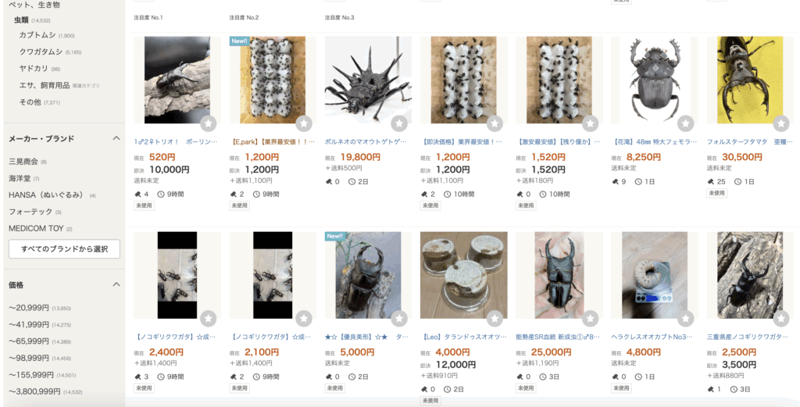
Task: Favorite the 8,250円 dung beetle listing
Action: point(686,123)
